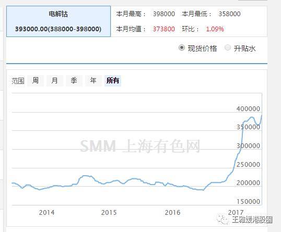Click the 400000 y-axis label
The height and width of the screenshot is (232, 281).
pos(248,109)
